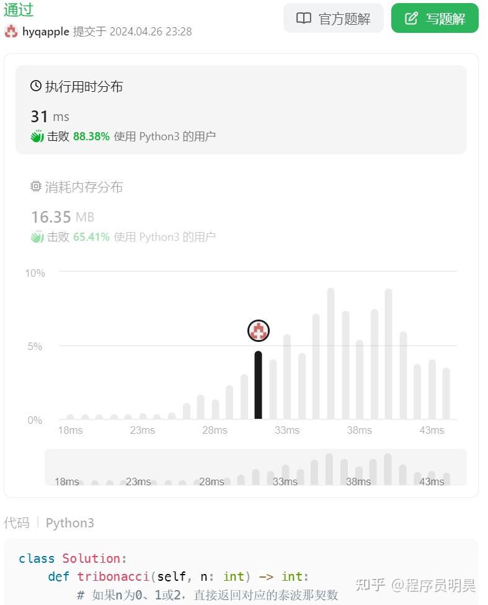Select the highlighted black 31ms bar
Screen dimensions: 488x605
(x=258, y=385)
